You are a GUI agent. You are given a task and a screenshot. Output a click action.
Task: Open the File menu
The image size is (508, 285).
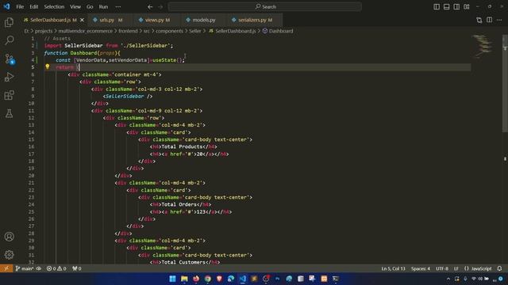coord(20,6)
